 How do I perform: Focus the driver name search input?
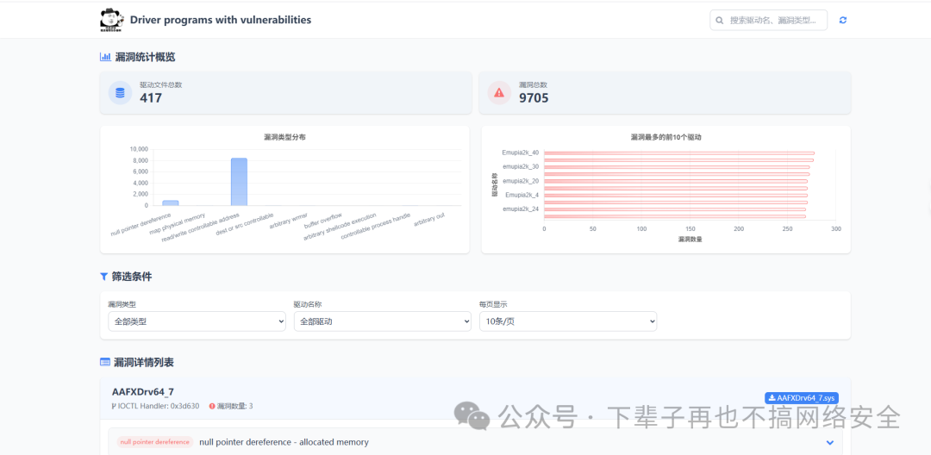pyautogui.click(x=768, y=20)
